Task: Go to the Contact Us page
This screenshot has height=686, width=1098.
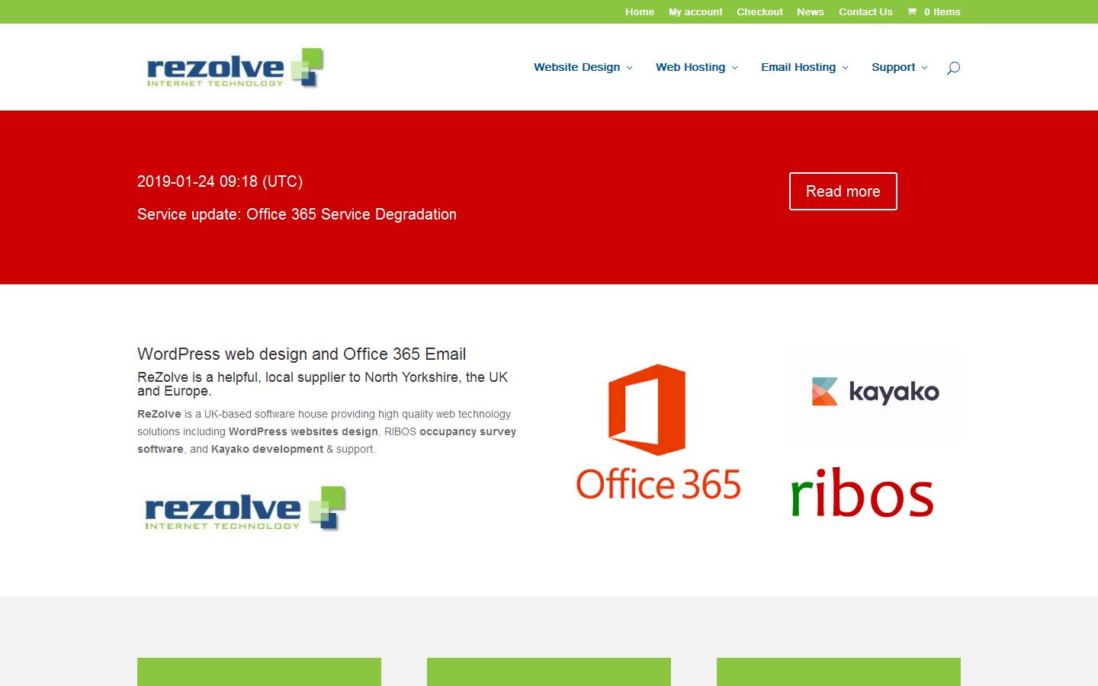Action: [865, 11]
